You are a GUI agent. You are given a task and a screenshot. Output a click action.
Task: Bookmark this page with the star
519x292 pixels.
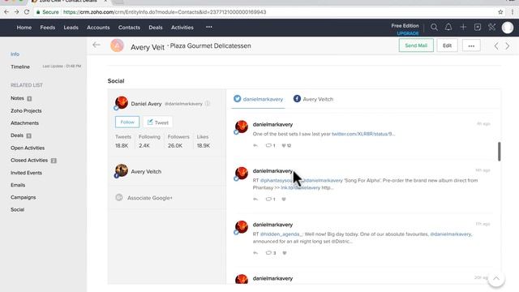point(500,12)
